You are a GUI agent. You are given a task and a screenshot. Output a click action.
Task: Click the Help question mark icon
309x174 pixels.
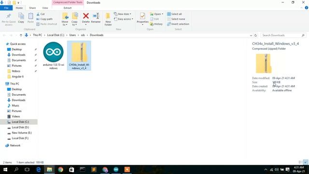(307, 8)
